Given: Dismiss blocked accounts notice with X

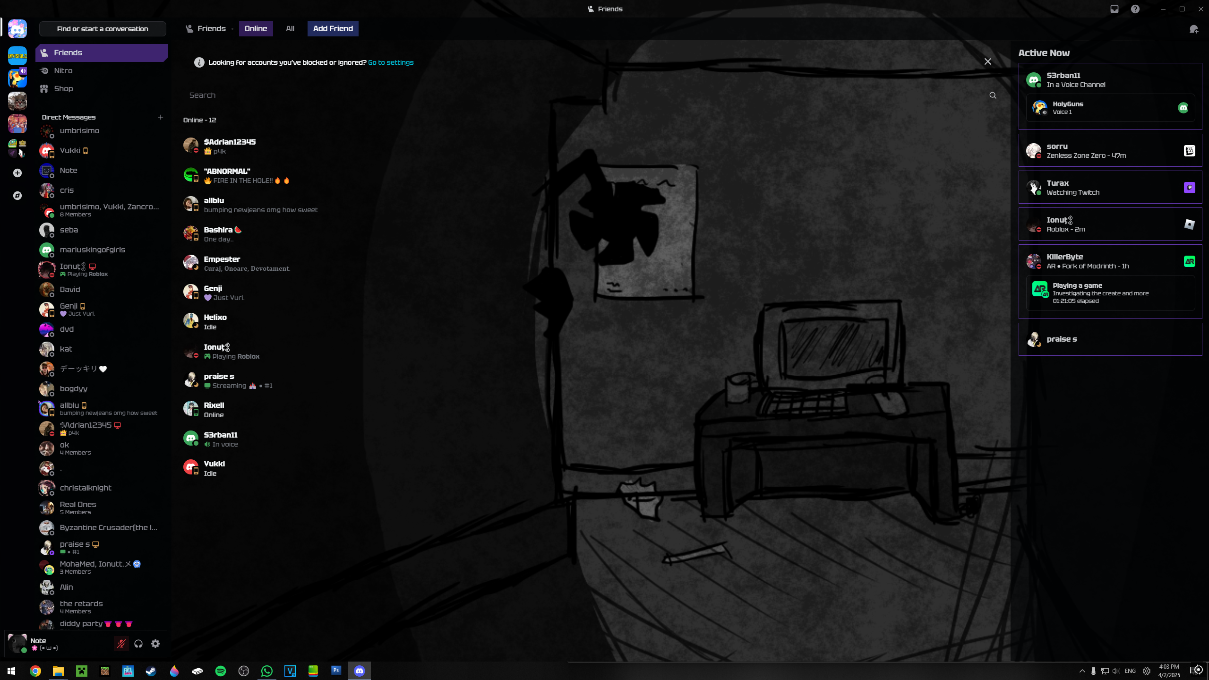Looking at the screenshot, I should [987, 62].
